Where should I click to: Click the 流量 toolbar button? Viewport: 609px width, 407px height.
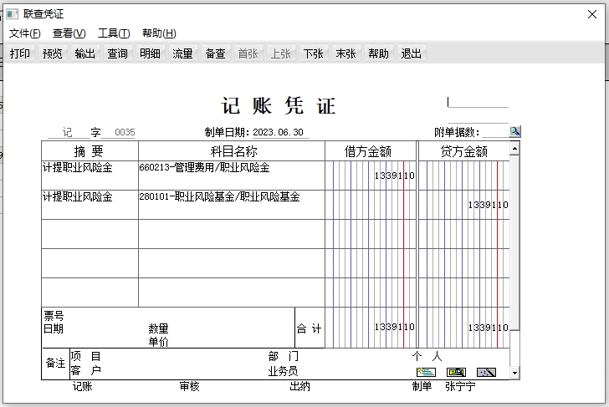coord(182,53)
